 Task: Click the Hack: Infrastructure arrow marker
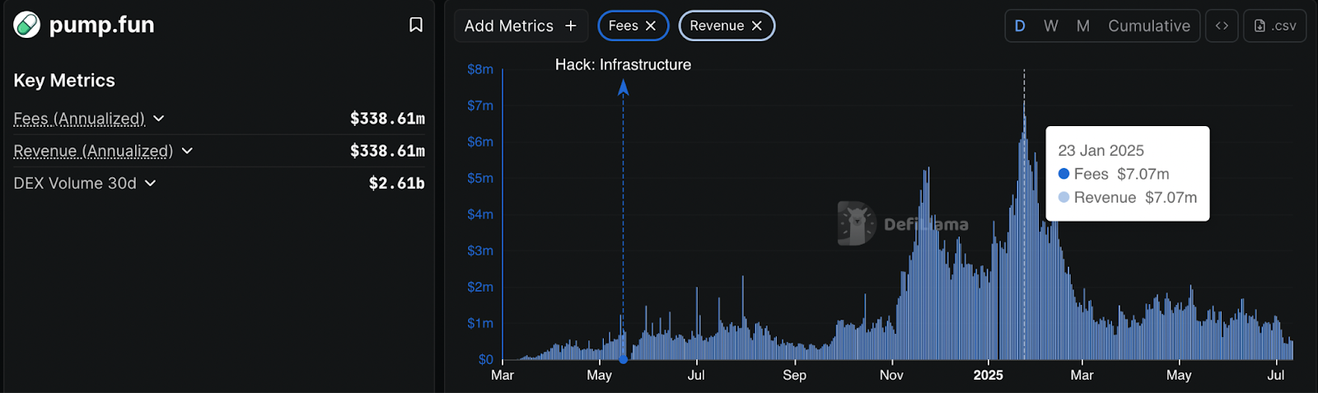point(624,87)
